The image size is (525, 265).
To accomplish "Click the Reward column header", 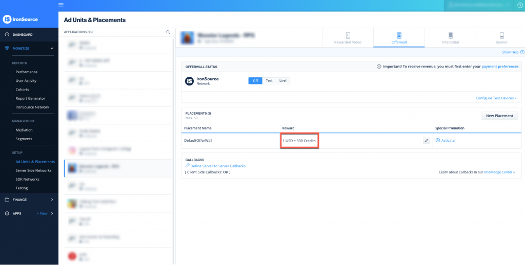I will click(288, 128).
